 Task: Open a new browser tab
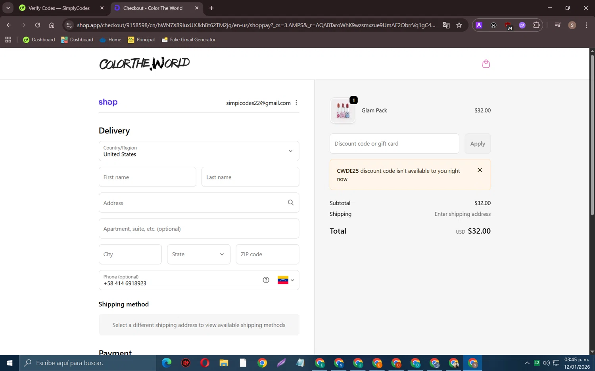pyautogui.click(x=211, y=8)
